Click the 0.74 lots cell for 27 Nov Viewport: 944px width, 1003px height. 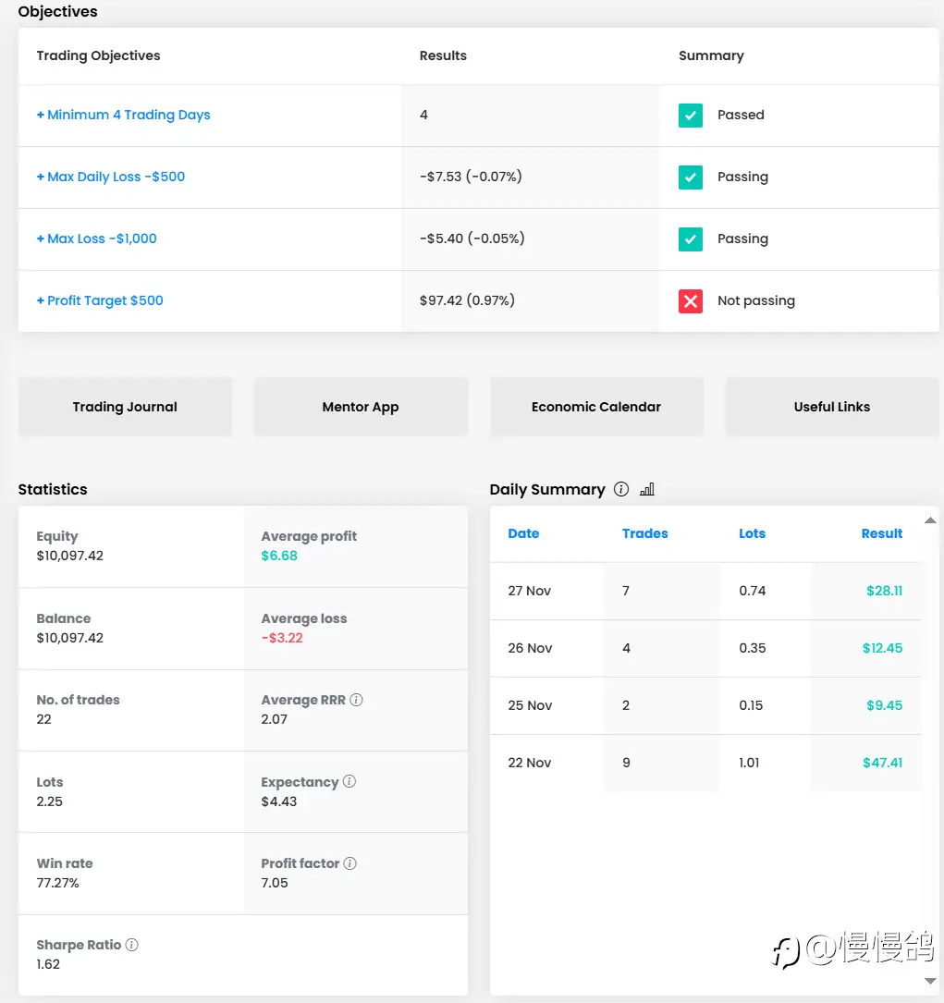click(752, 591)
